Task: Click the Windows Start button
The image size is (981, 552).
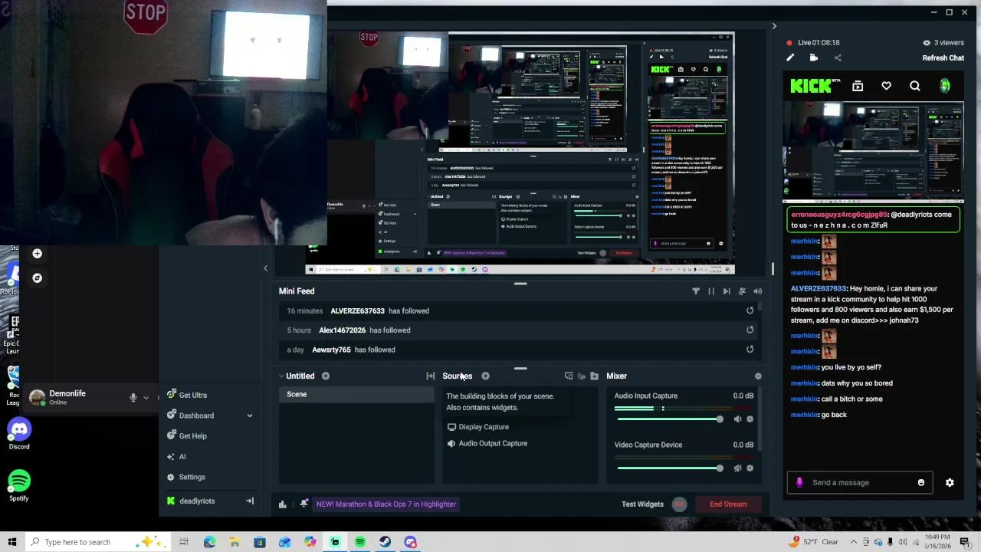Action: click(11, 542)
